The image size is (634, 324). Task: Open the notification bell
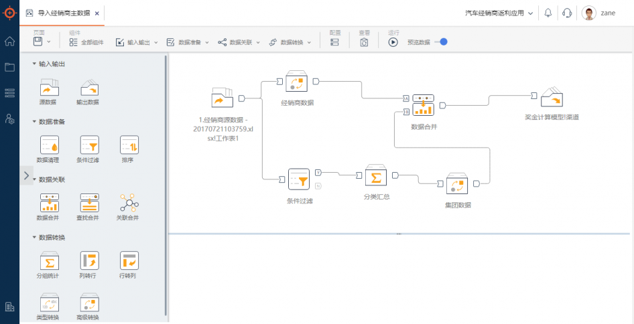[548, 13]
